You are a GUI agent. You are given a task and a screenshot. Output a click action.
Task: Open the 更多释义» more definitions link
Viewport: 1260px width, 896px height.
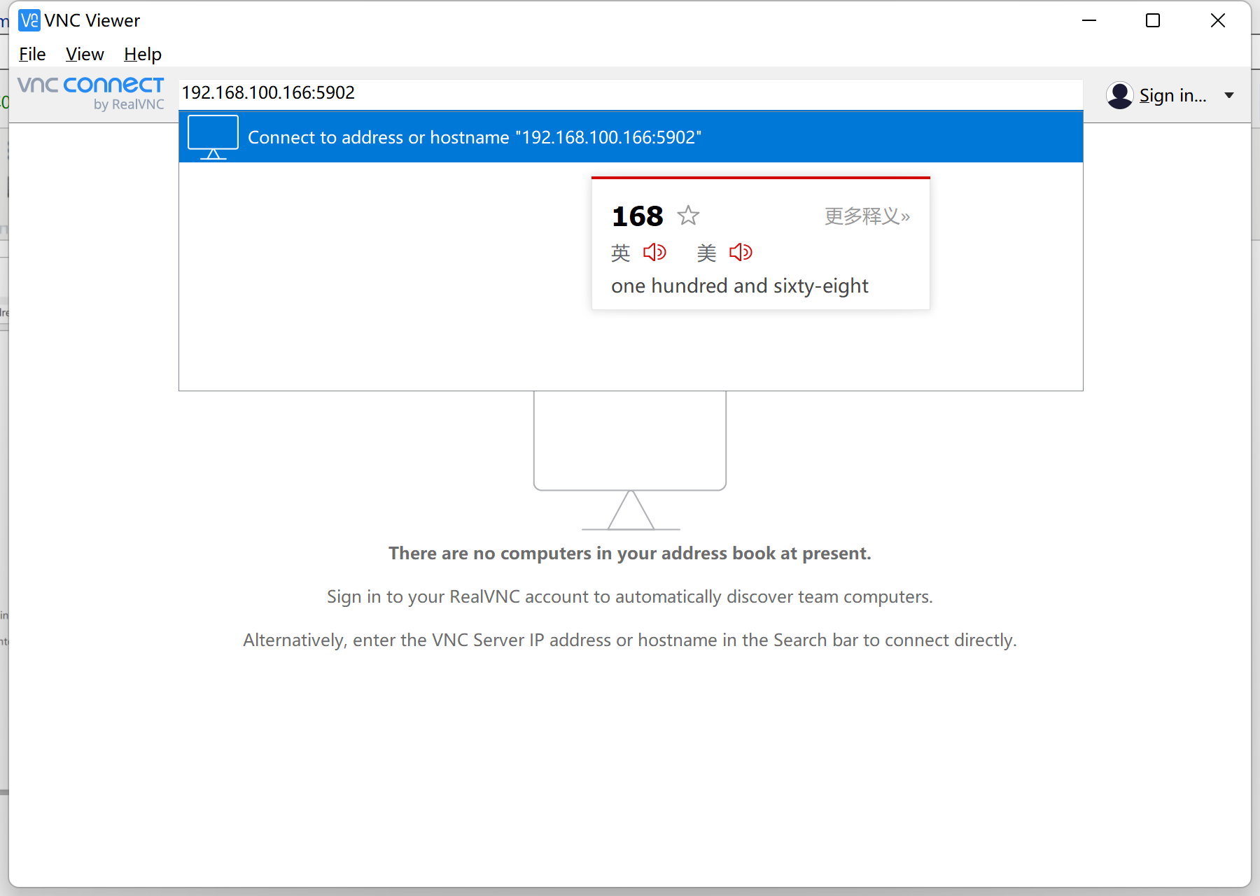(x=867, y=216)
